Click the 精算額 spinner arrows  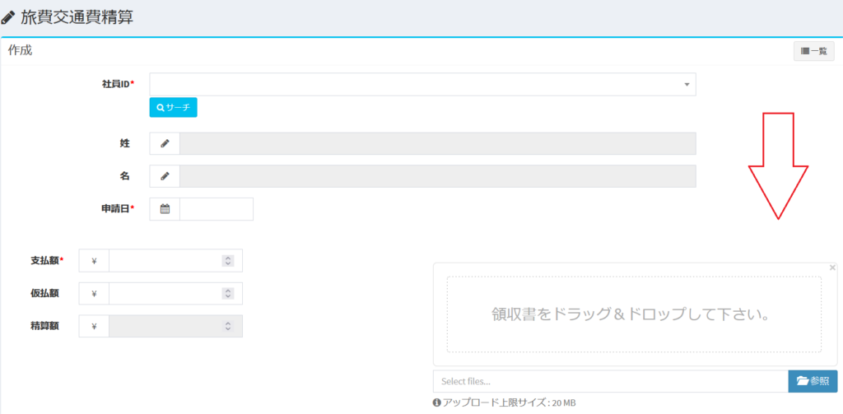tap(228, 327)
